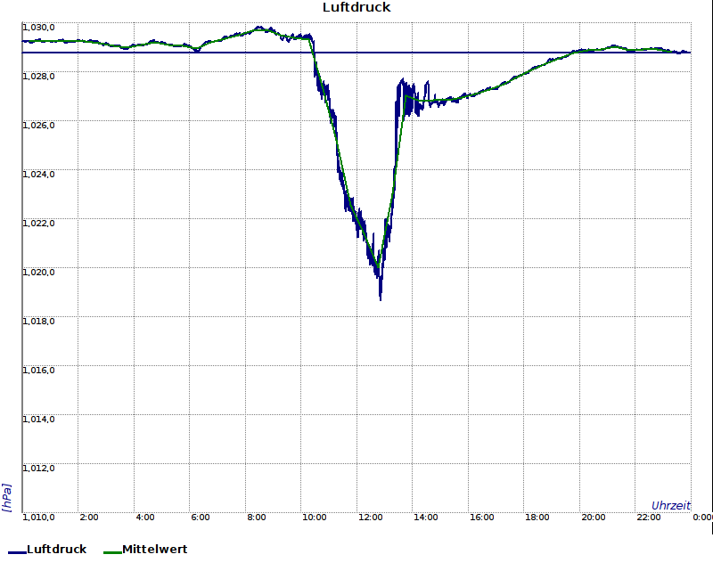
Task: Click the 1,014,0 y-axis value
Action: [x=38, y=419]
